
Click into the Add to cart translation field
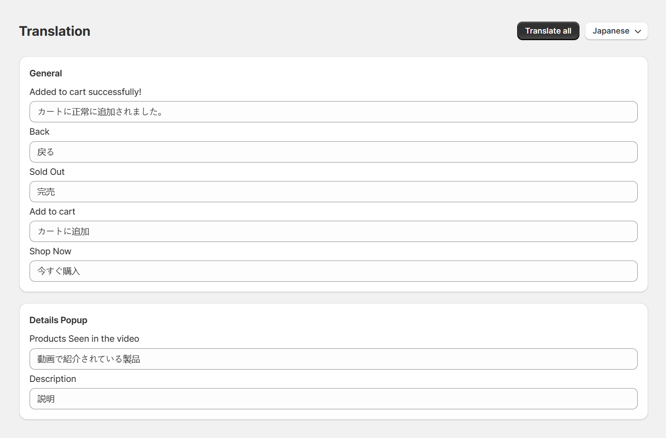pyautogui.click(x=333, y=231)
